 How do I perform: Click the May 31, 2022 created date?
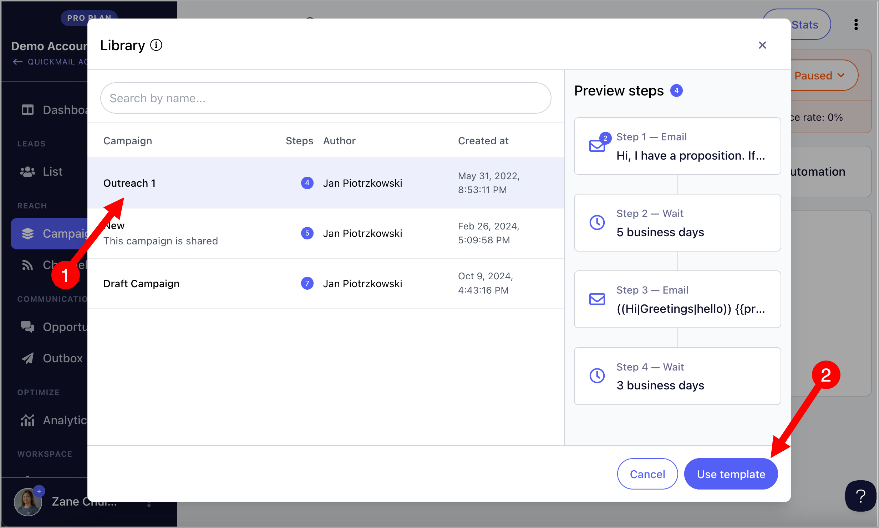coord(489,183)
